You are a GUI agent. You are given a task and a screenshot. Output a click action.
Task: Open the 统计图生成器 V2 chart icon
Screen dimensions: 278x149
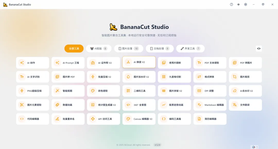tap(93, 105)
